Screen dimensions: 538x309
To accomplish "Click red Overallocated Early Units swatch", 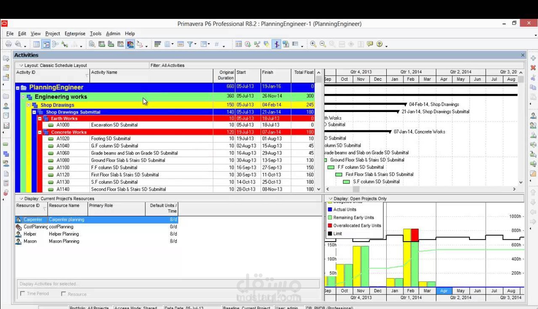I will click(x=330, y=225).
